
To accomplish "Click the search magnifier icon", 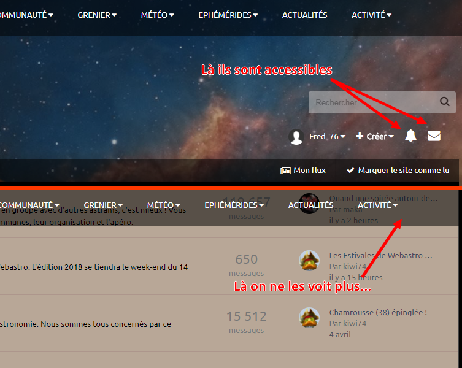I will click(445, 102).
